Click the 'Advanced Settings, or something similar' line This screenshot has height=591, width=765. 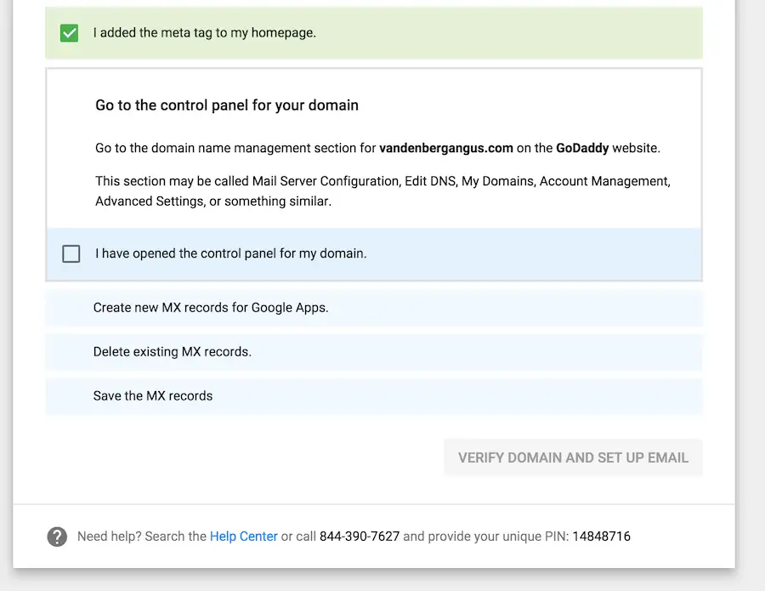coord(212,202)
